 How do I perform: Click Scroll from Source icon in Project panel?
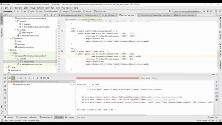pos(45,15)
